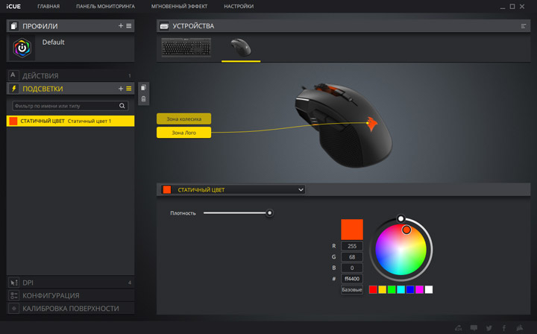The image size is (537, 334).
Task: Open the profiles hamburger menu
Action: pos(129,25)
